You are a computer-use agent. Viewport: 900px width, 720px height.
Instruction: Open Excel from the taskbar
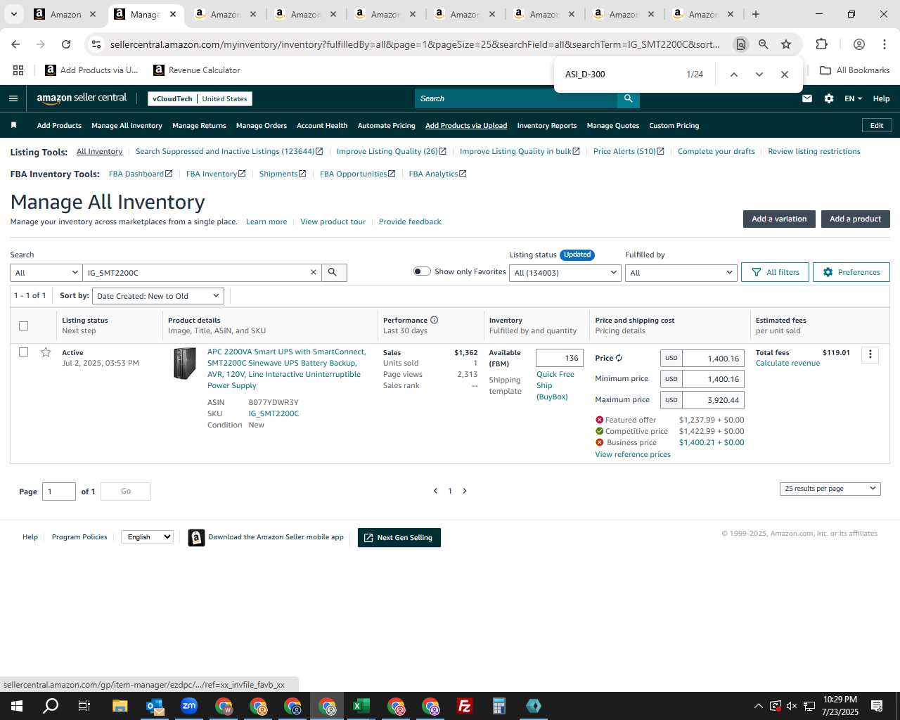coord(361,706)
